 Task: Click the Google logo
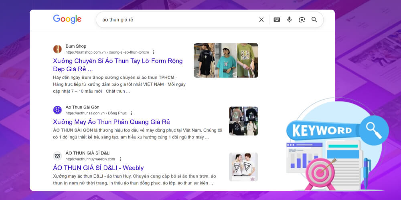[67, 19]
